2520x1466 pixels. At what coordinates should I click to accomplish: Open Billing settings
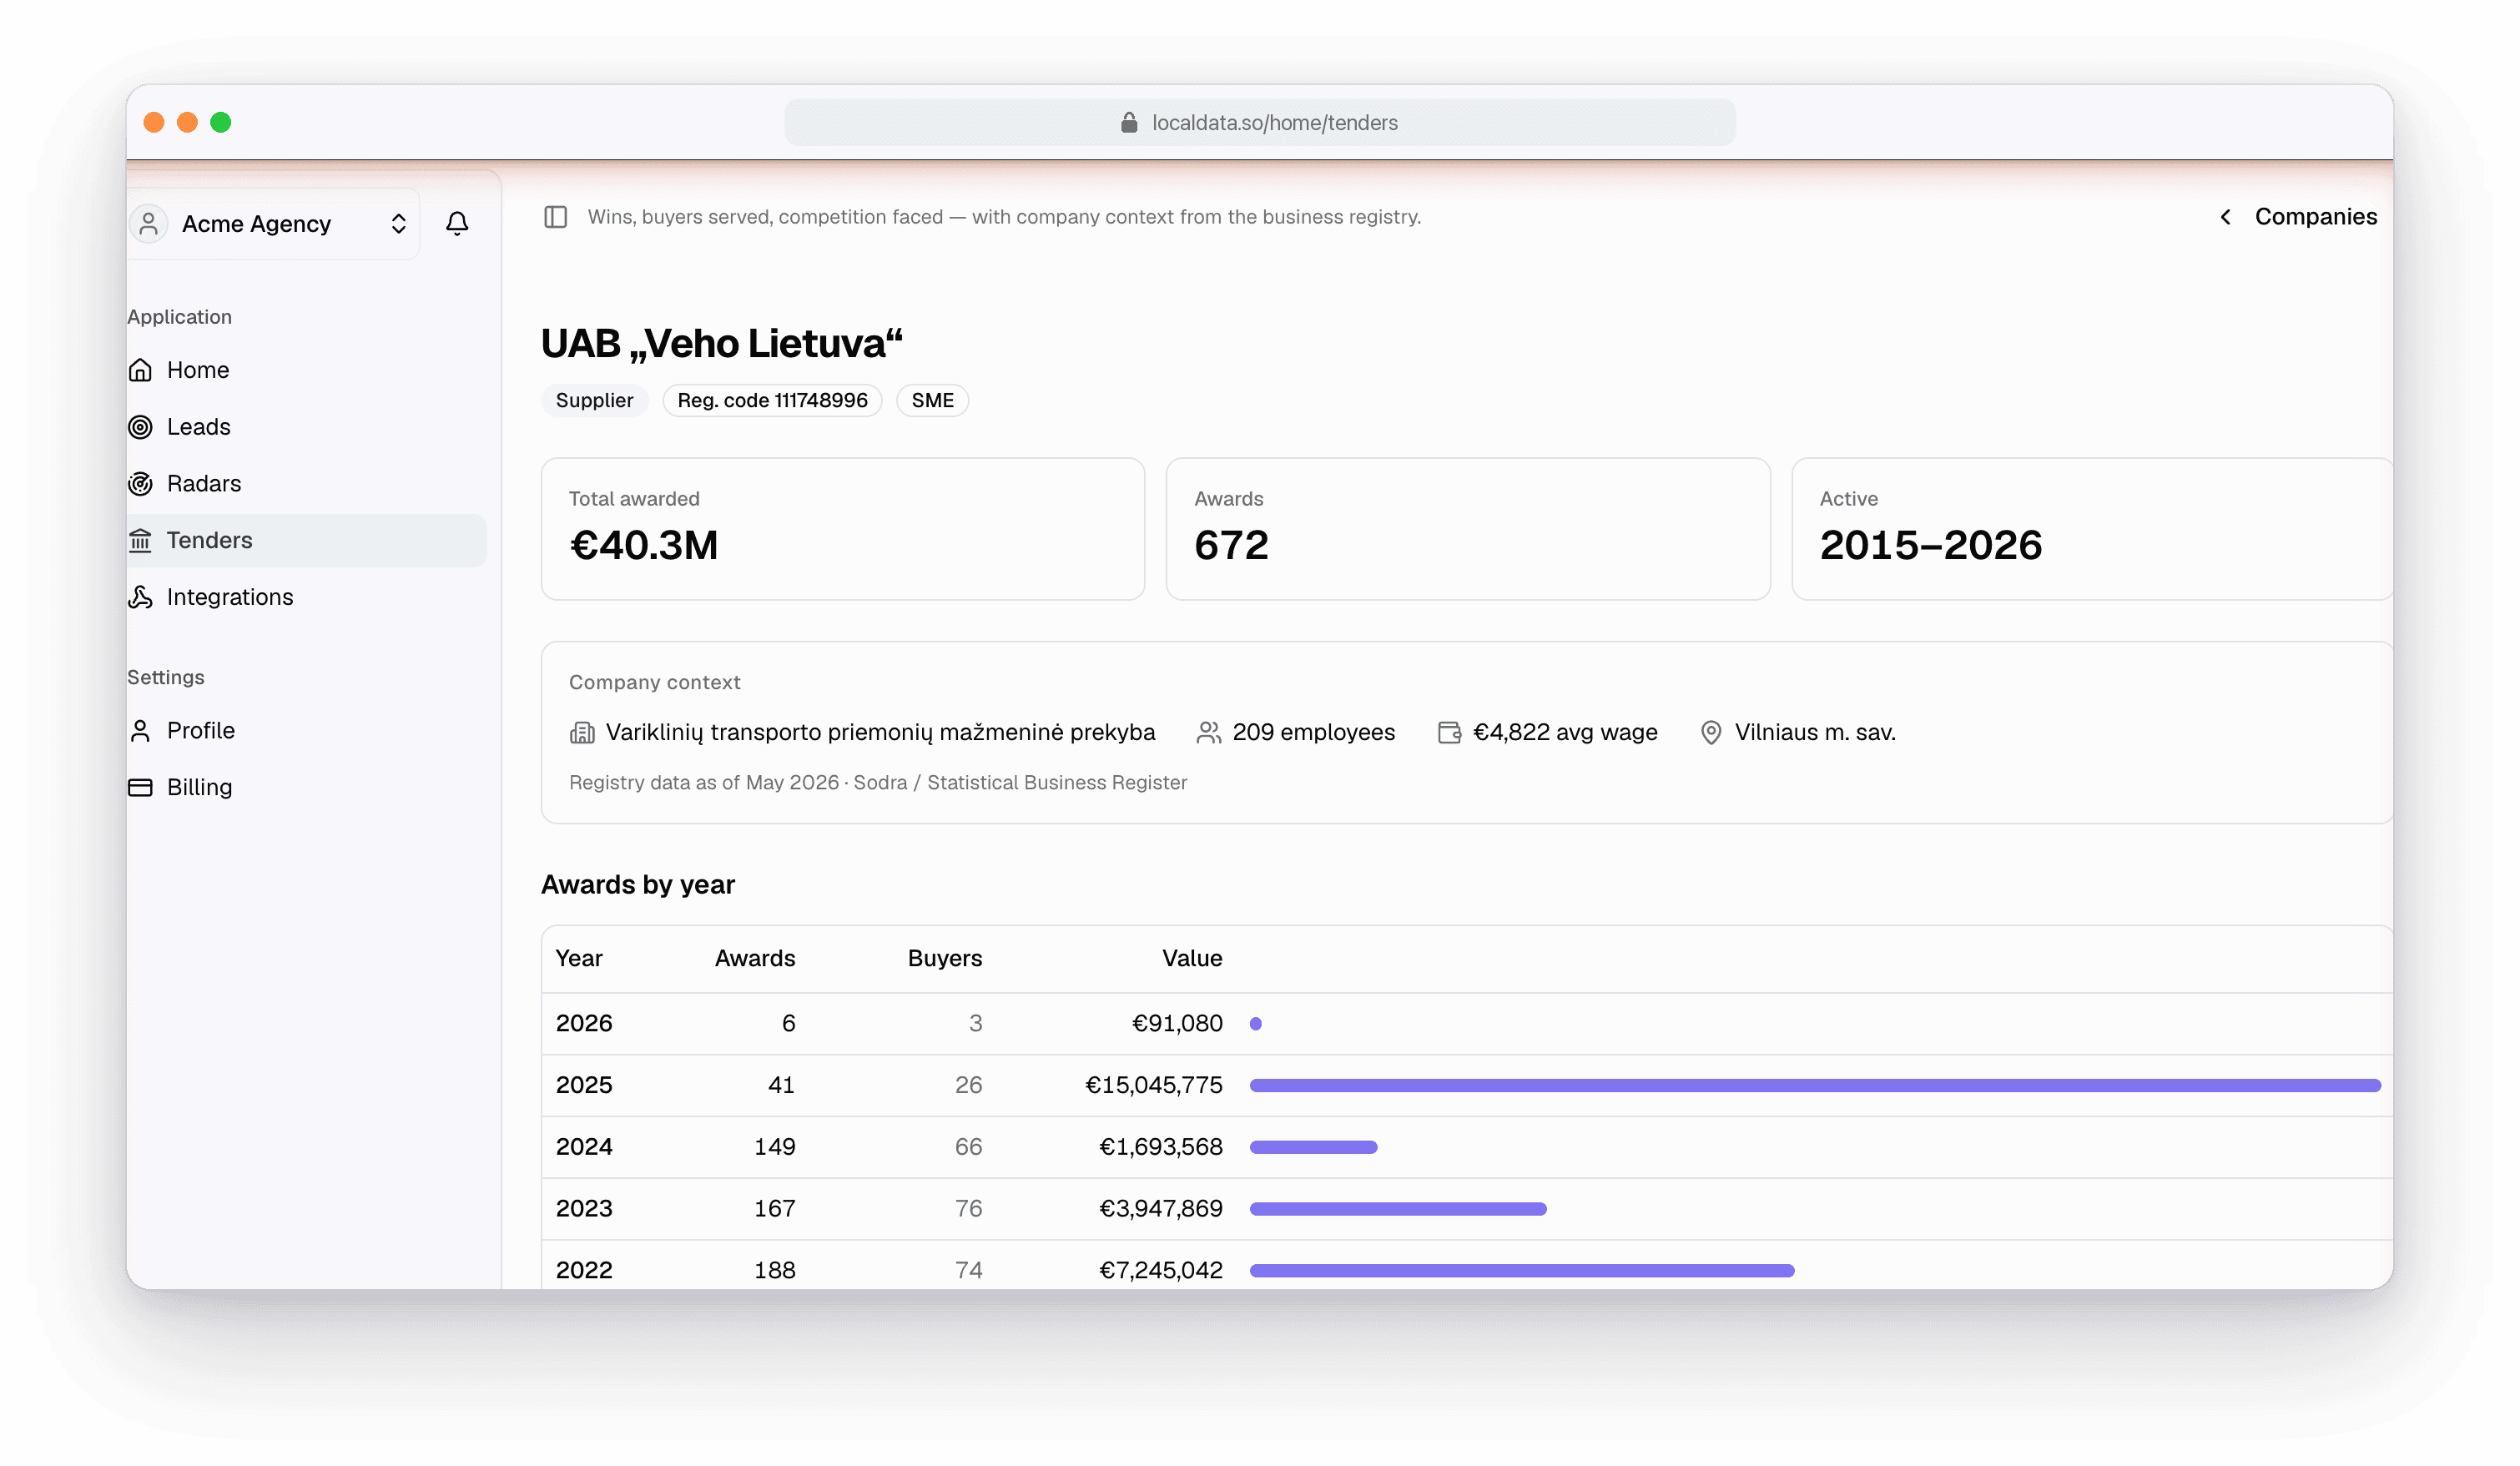pos(306,787)
